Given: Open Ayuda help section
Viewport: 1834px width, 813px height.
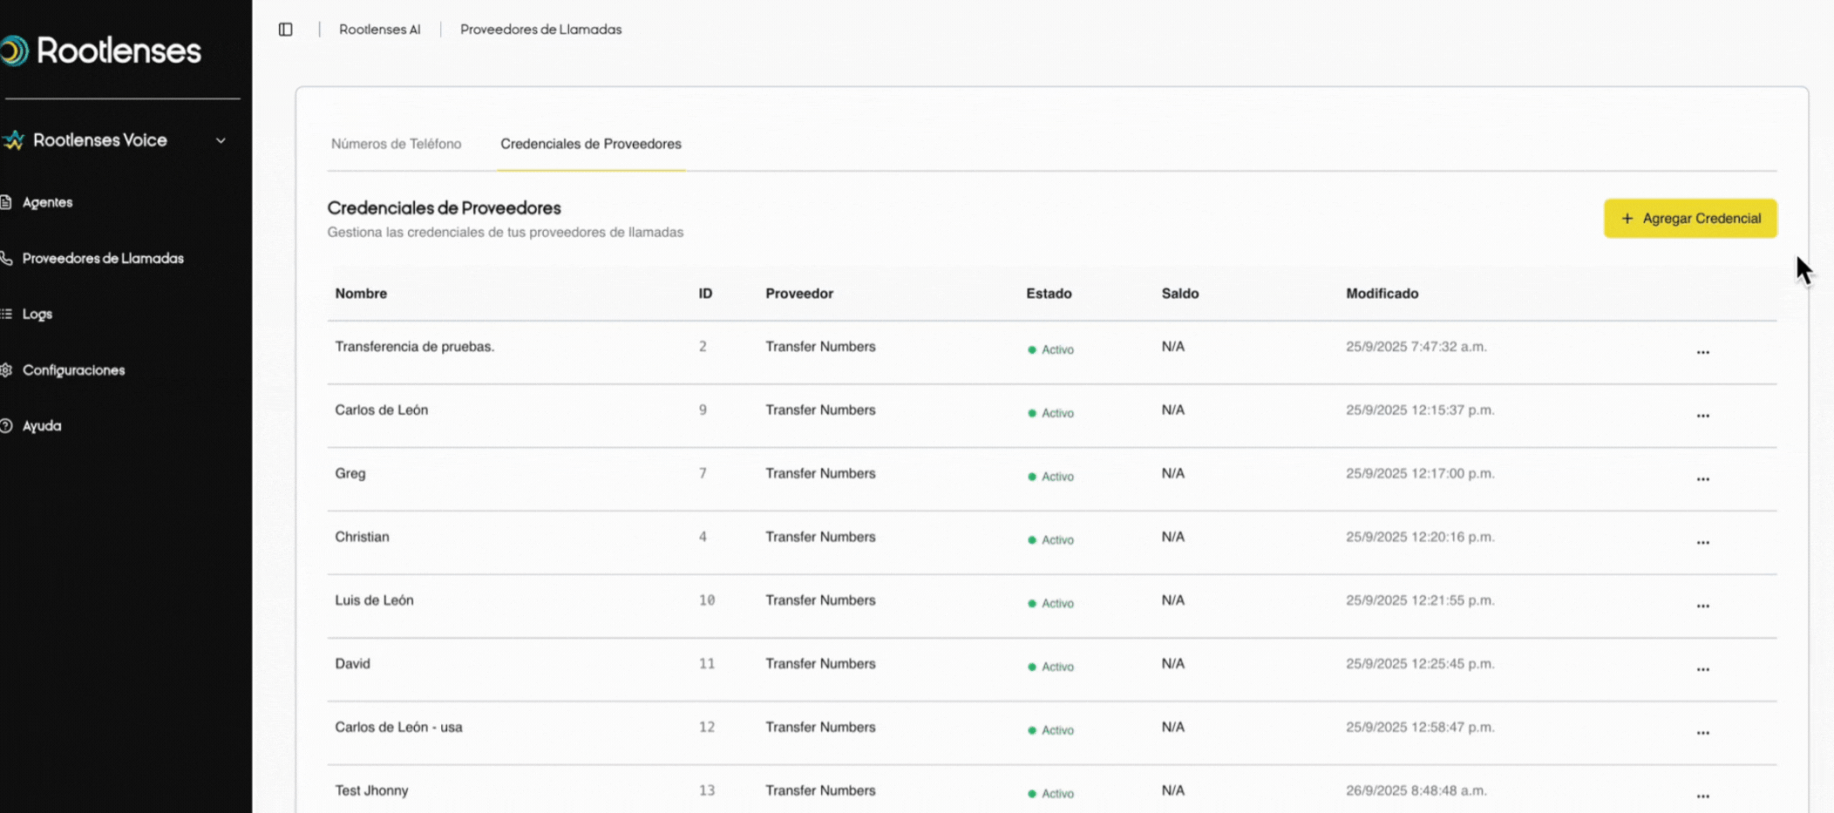Looking at the screenshot, I should coord(41,426).
